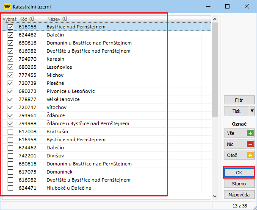Click the Nápověda help button
The image size is (257, 210).
[x=239, y=195]
